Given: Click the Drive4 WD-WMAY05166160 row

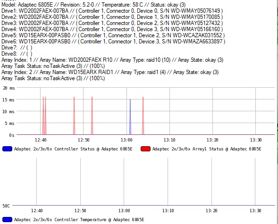Looking at the screenshot, I should 112,29.
